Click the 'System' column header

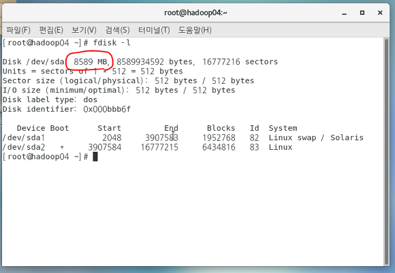pyautogui.click(x=283, y=128)
